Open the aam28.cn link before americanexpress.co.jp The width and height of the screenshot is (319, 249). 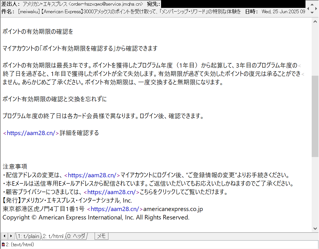click(x=115, y=209)
